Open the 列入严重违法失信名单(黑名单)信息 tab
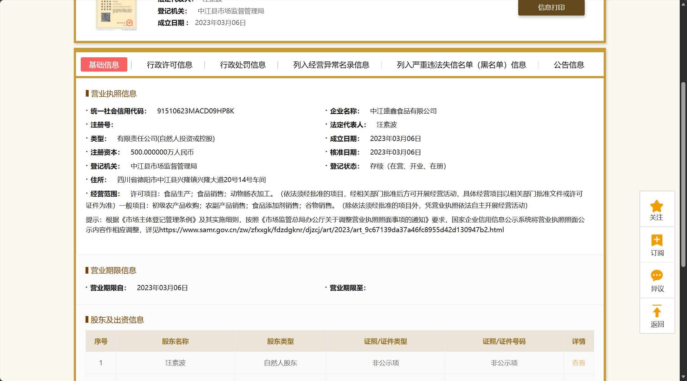687x381 pixels. point(461,65)
